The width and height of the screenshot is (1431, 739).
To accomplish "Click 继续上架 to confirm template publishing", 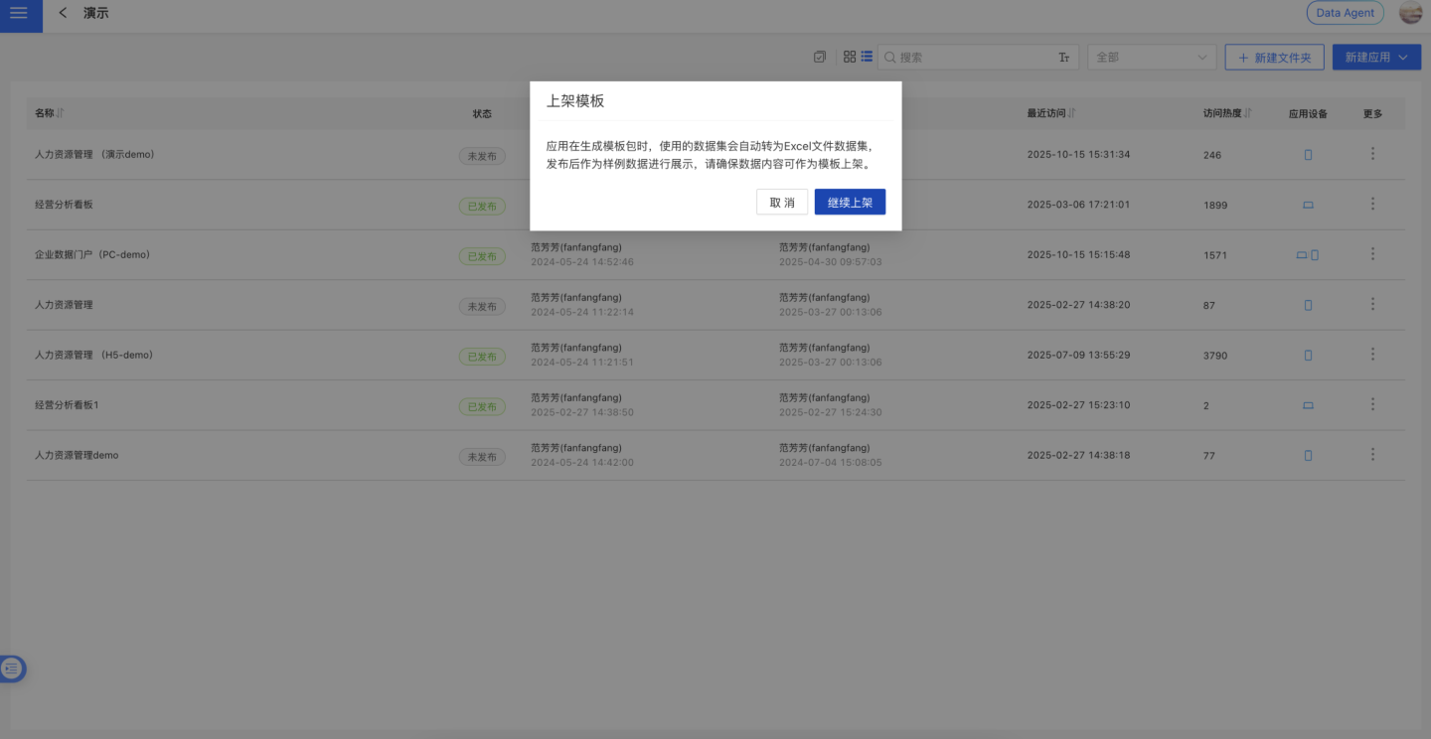I will pyautogui.click(x=850, y=203).
